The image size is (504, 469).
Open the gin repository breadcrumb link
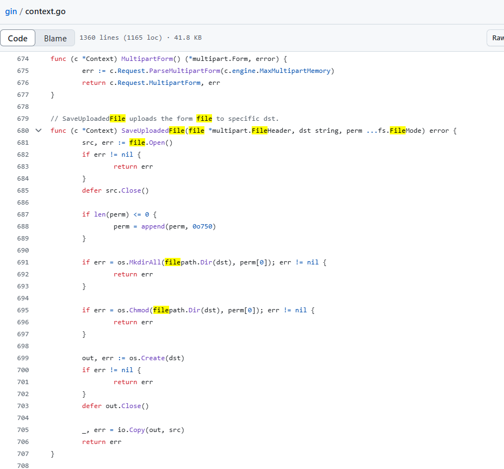(x=11, y=11)
